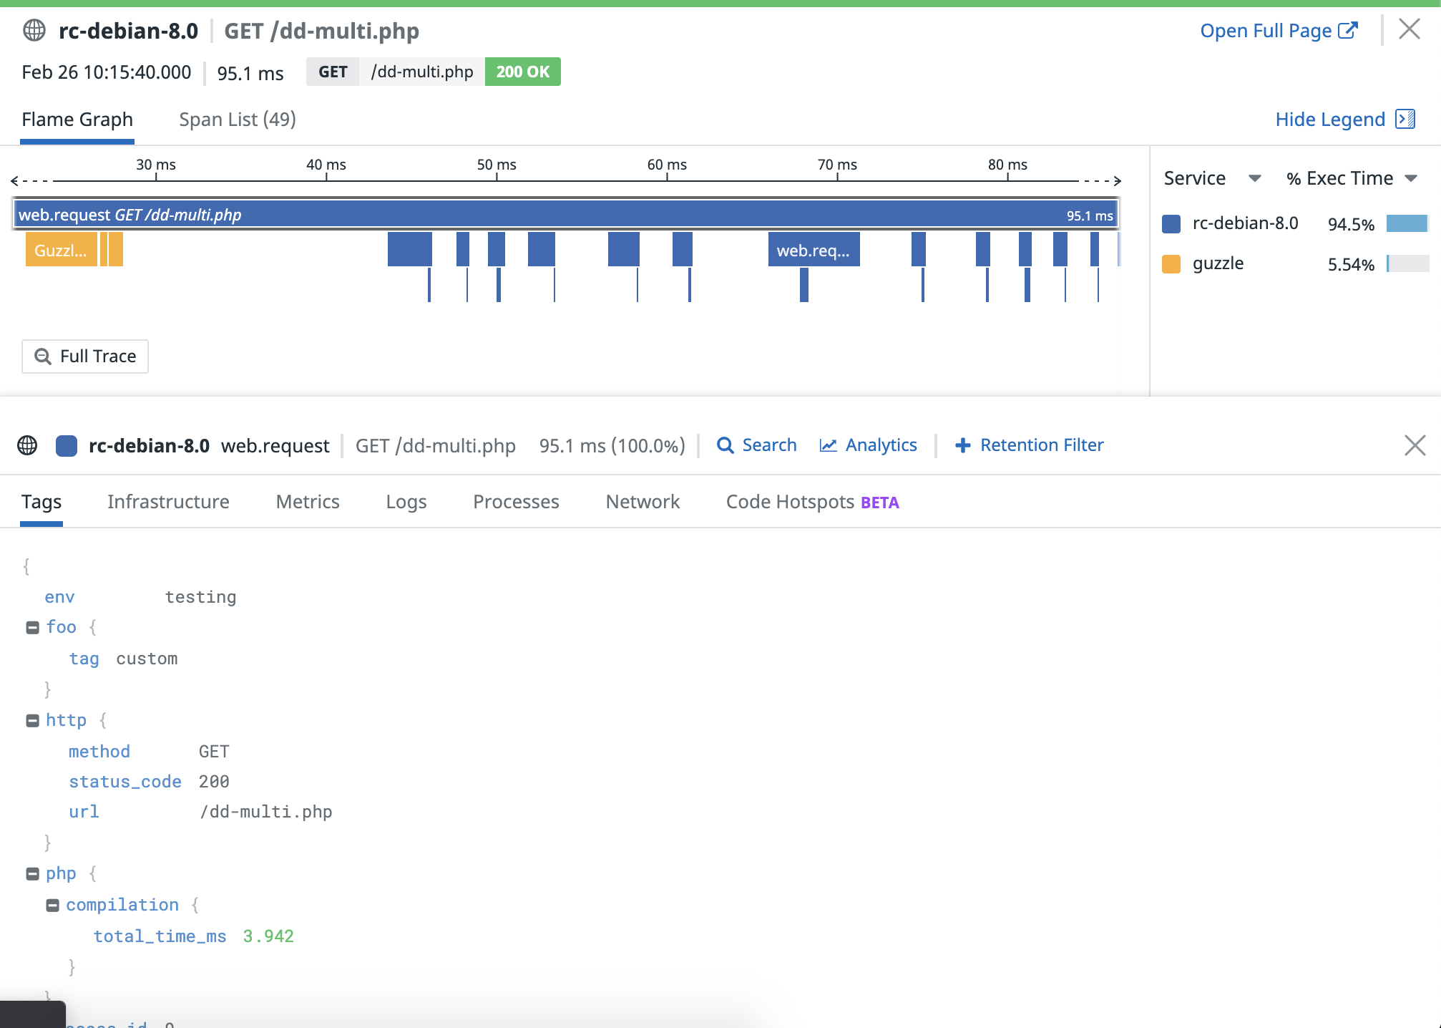
Task: Click the Full Trace button
Action: [x=85, y=357]
